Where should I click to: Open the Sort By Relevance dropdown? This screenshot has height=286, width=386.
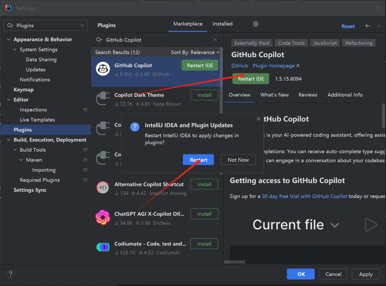[195, 52]
